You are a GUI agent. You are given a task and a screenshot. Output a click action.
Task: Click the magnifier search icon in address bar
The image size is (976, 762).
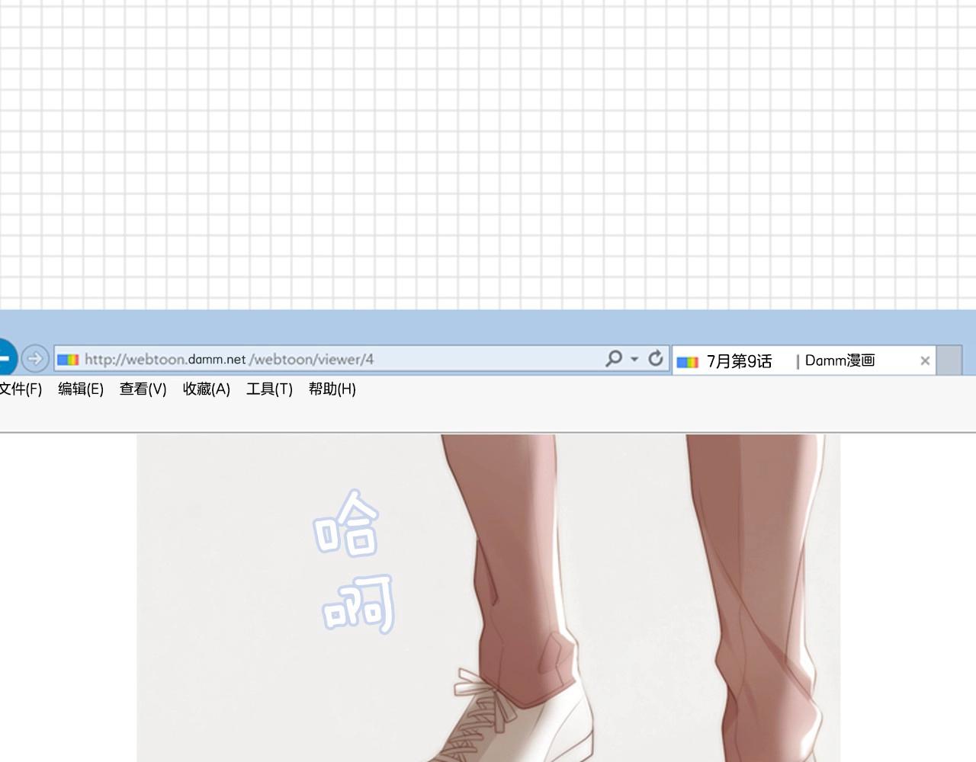pyautogui.click(x=614, y=359)
